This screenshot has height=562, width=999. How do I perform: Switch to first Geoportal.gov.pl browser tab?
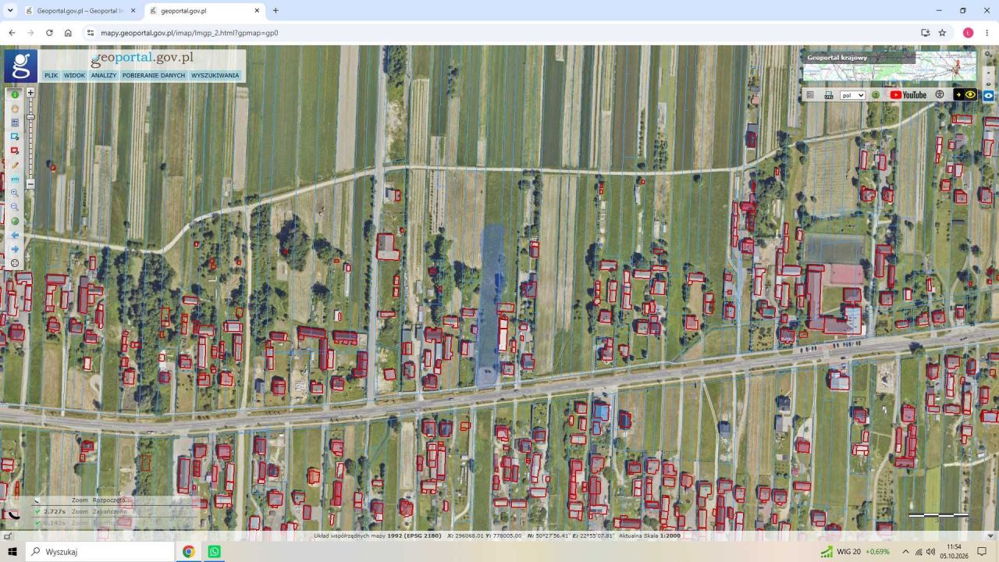(x=80, y=11)
